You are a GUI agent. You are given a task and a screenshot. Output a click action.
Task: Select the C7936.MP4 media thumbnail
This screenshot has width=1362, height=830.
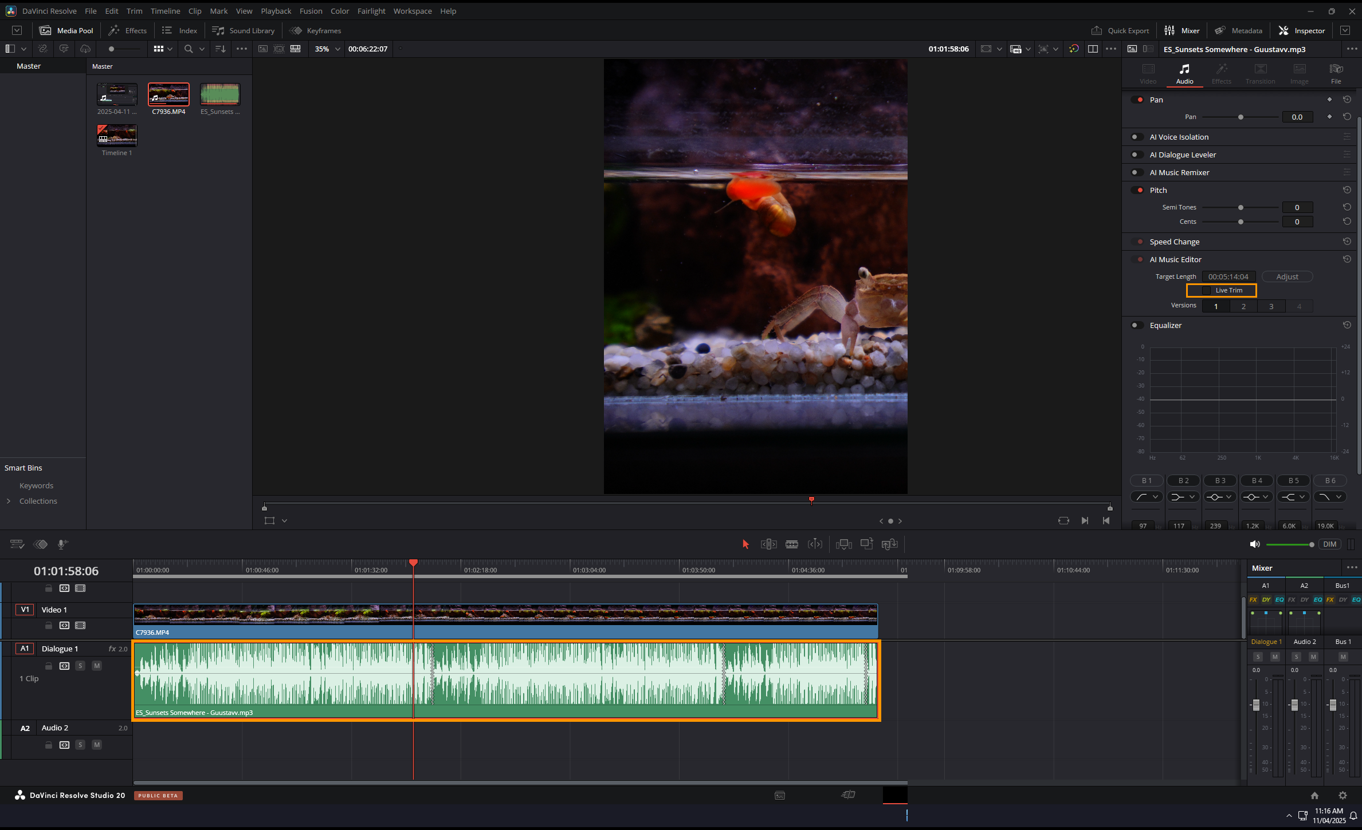click(168, 94)
